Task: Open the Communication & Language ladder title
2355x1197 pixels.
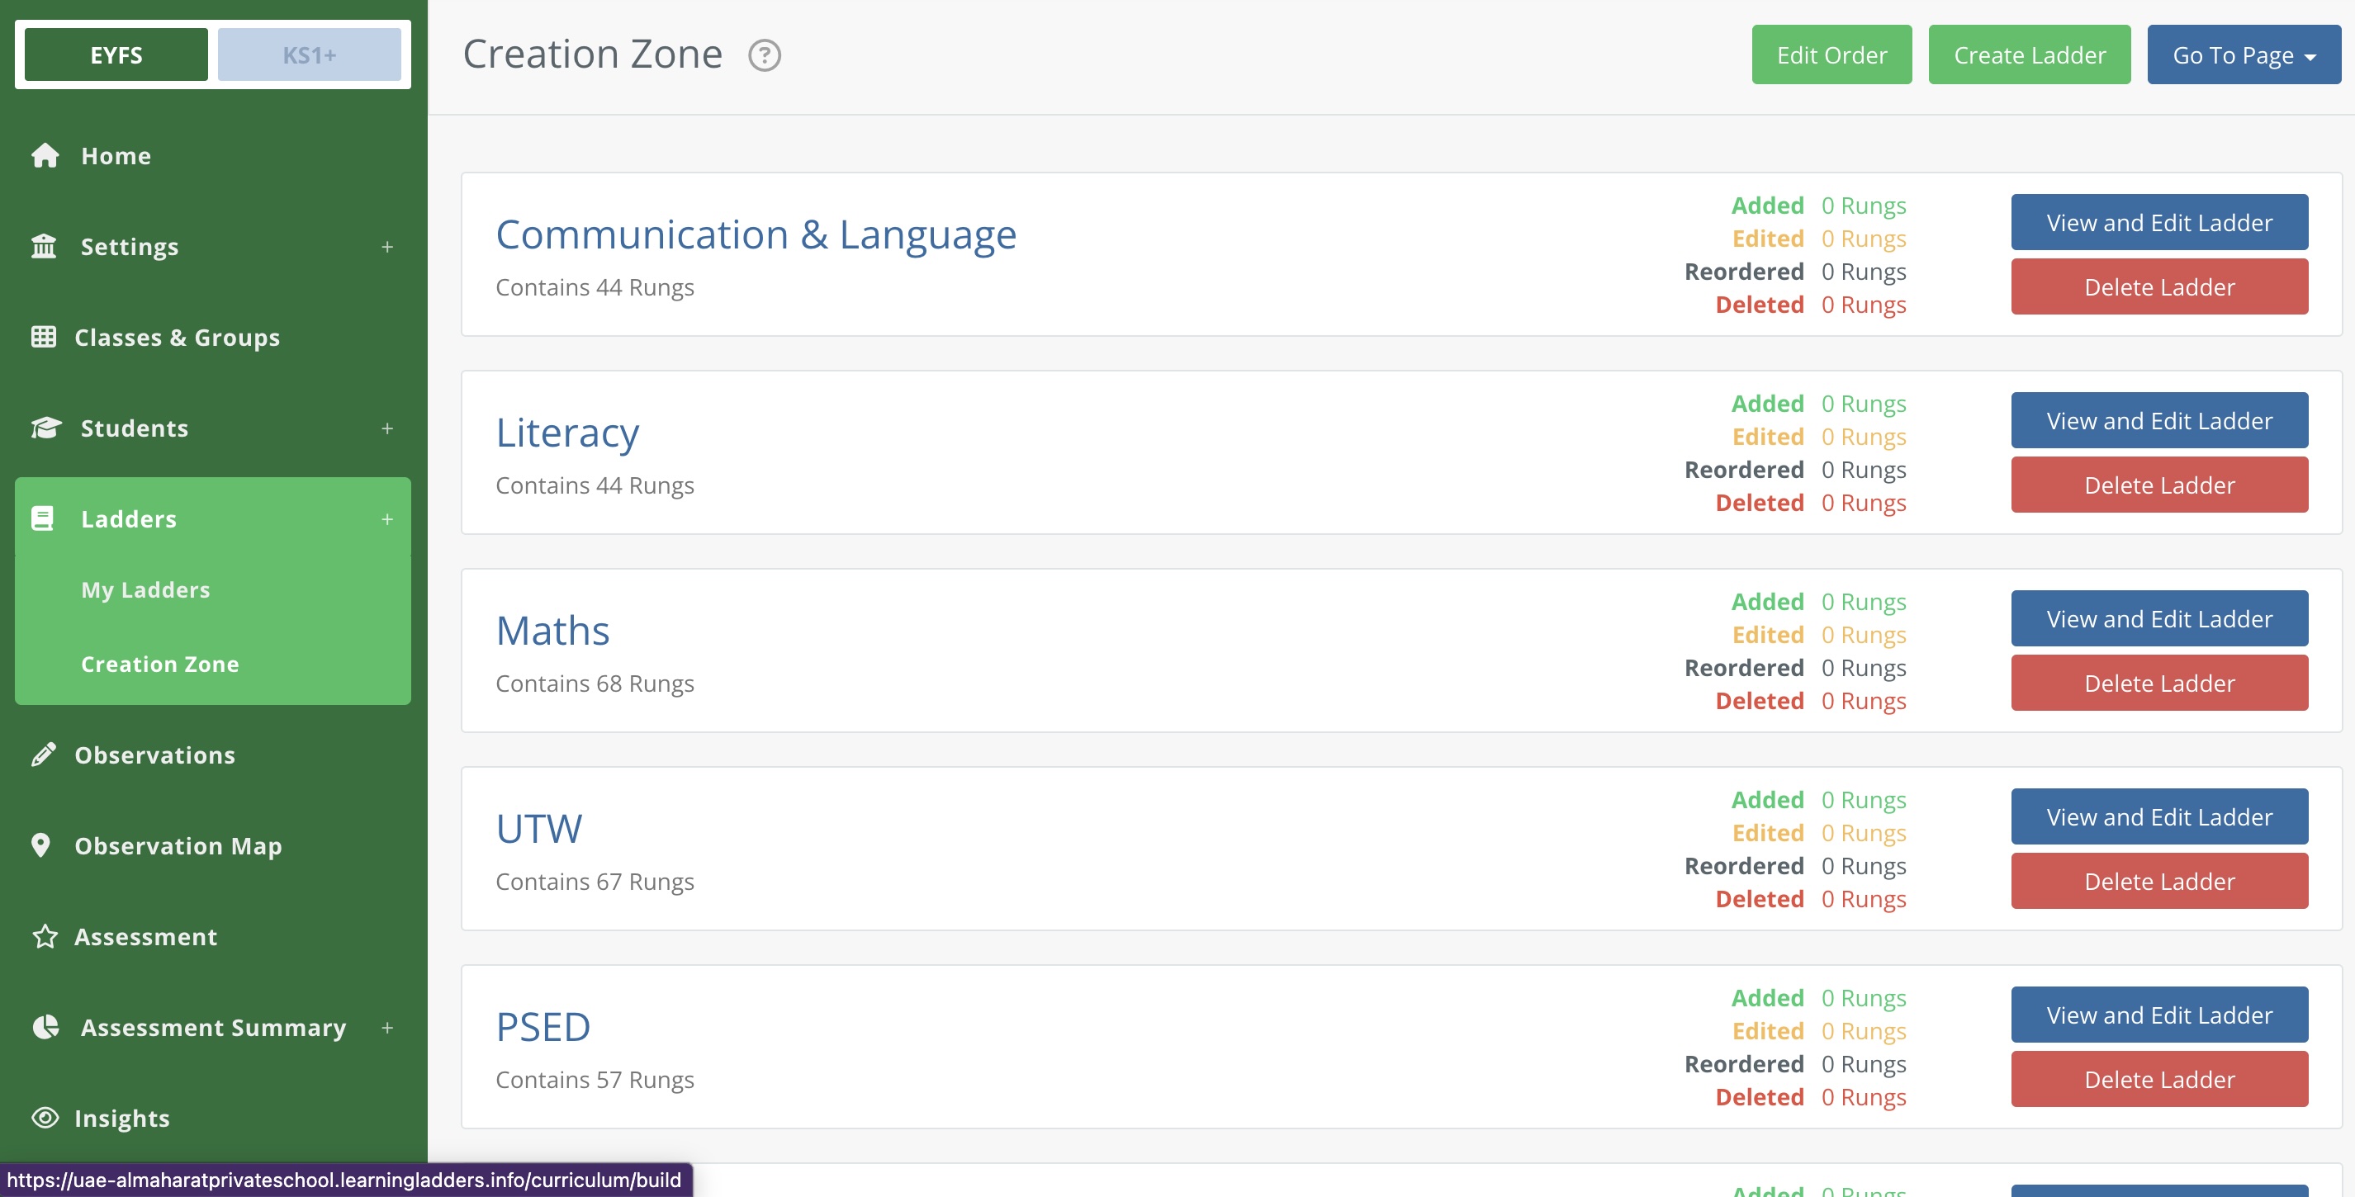Action: point(755,234)
